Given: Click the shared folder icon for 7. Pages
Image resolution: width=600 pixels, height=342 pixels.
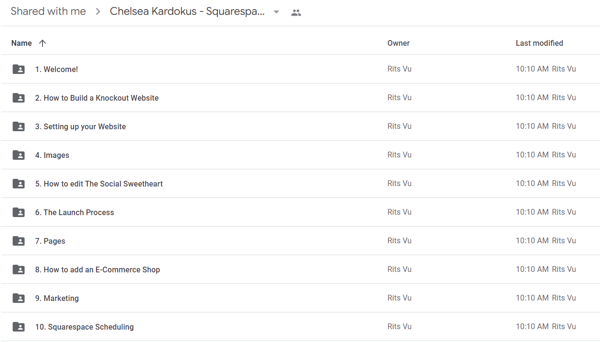Looking at the screenshot, I should pos(19,241).
